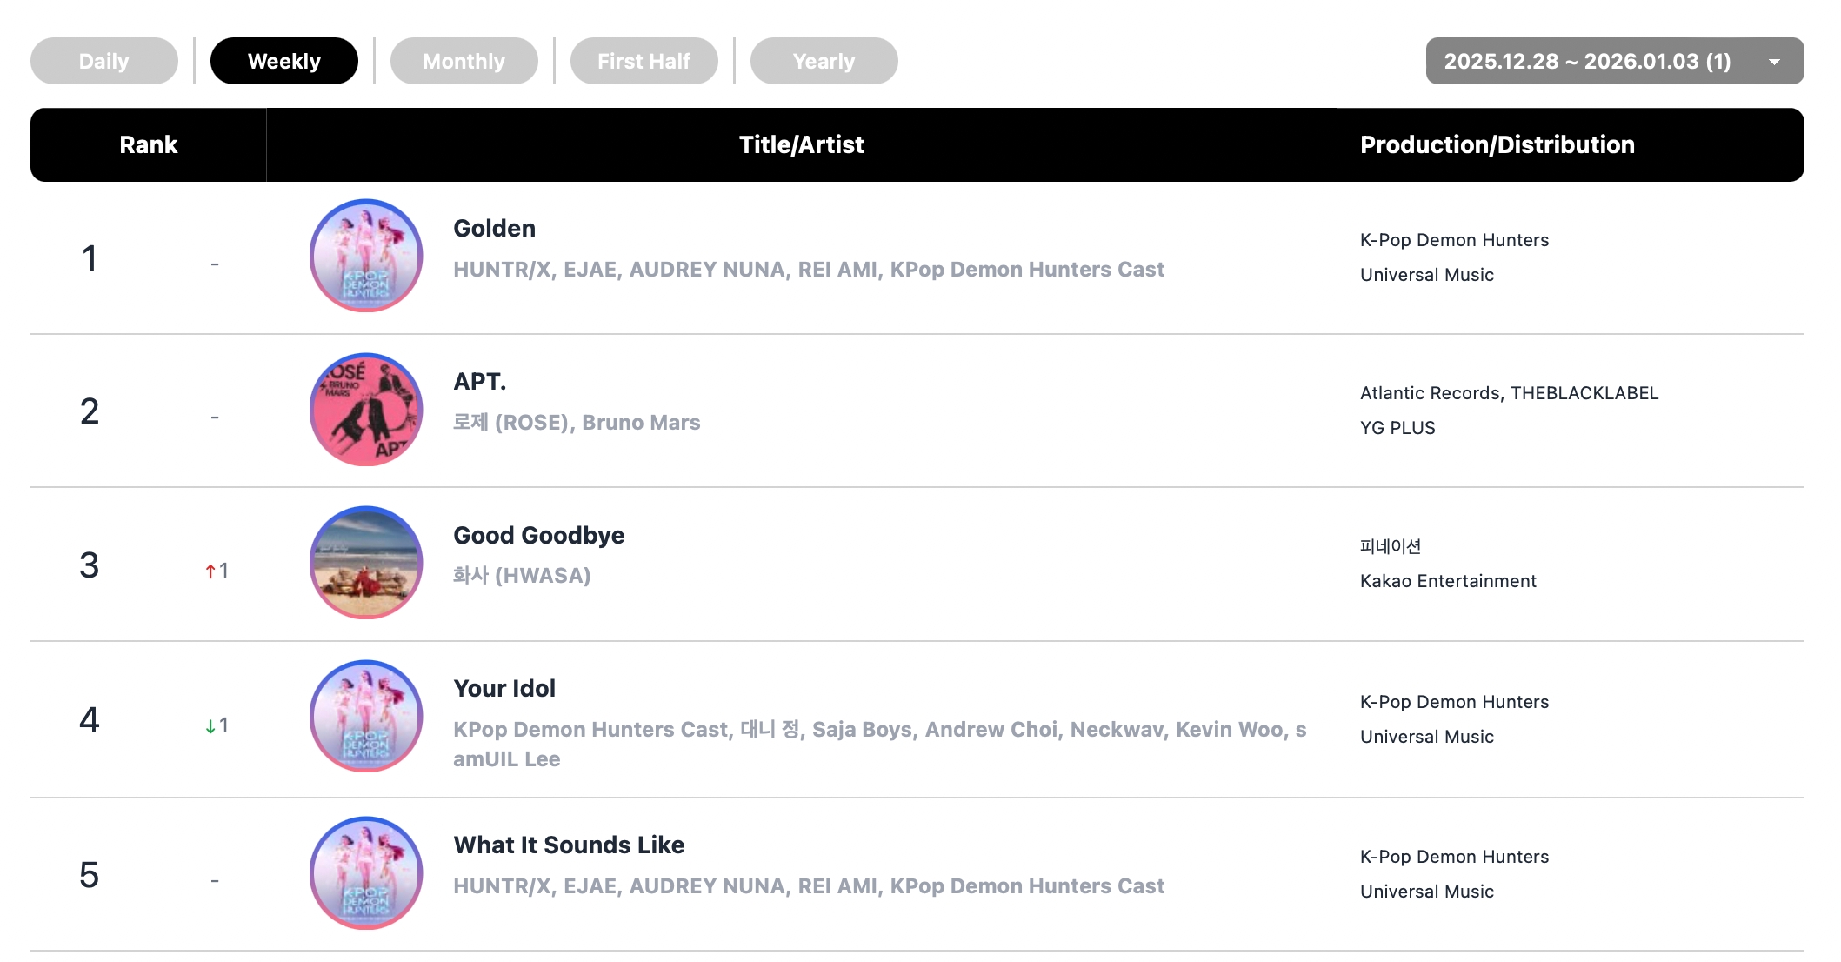Open the Good Goodbye song link
The height and width of the screenshot is (962, 1841).
point(538,536)
